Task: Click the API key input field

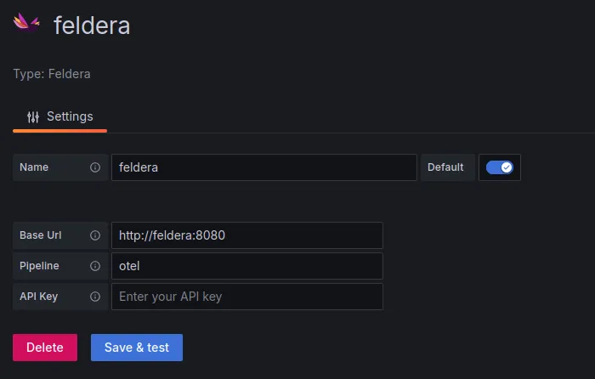Action: tap(247, 297)
